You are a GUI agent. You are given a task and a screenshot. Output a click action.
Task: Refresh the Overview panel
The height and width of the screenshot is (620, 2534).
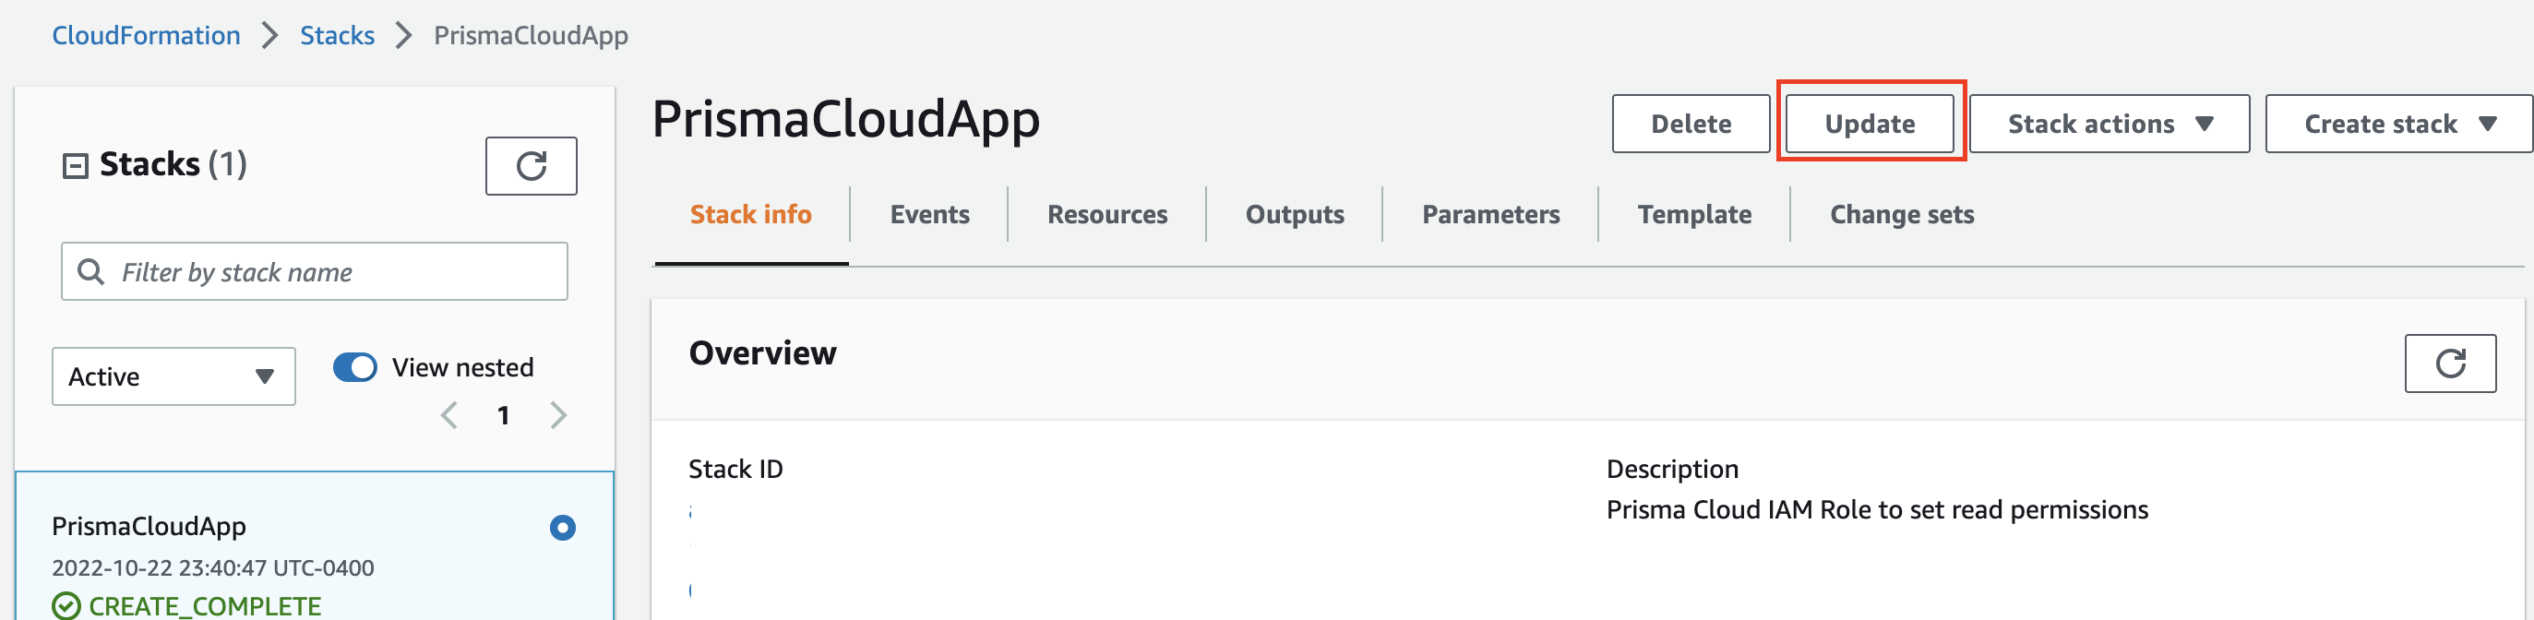point(2448,364)
